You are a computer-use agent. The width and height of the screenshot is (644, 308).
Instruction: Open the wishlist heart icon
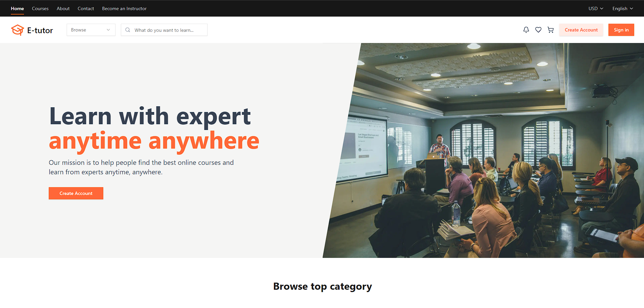(538, 30)
